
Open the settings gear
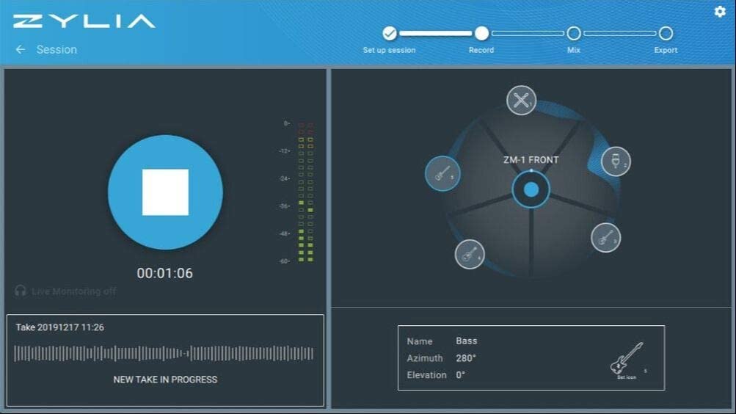pyautogui.click(x=720, y=11)
